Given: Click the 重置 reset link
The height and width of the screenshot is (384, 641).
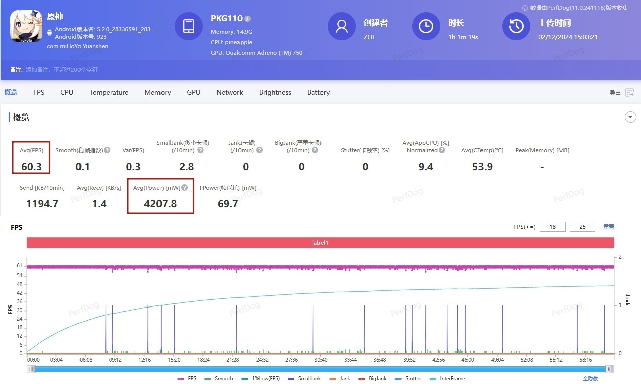Looking at the screenshot, I should coord(609,227).
